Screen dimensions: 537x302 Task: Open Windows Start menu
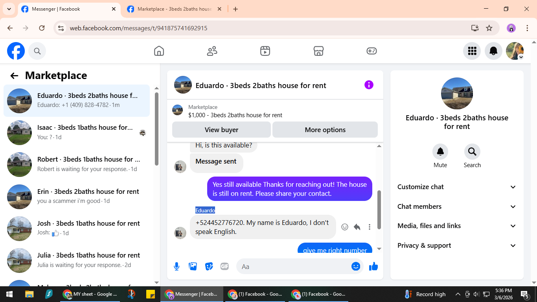click(9, 294)
